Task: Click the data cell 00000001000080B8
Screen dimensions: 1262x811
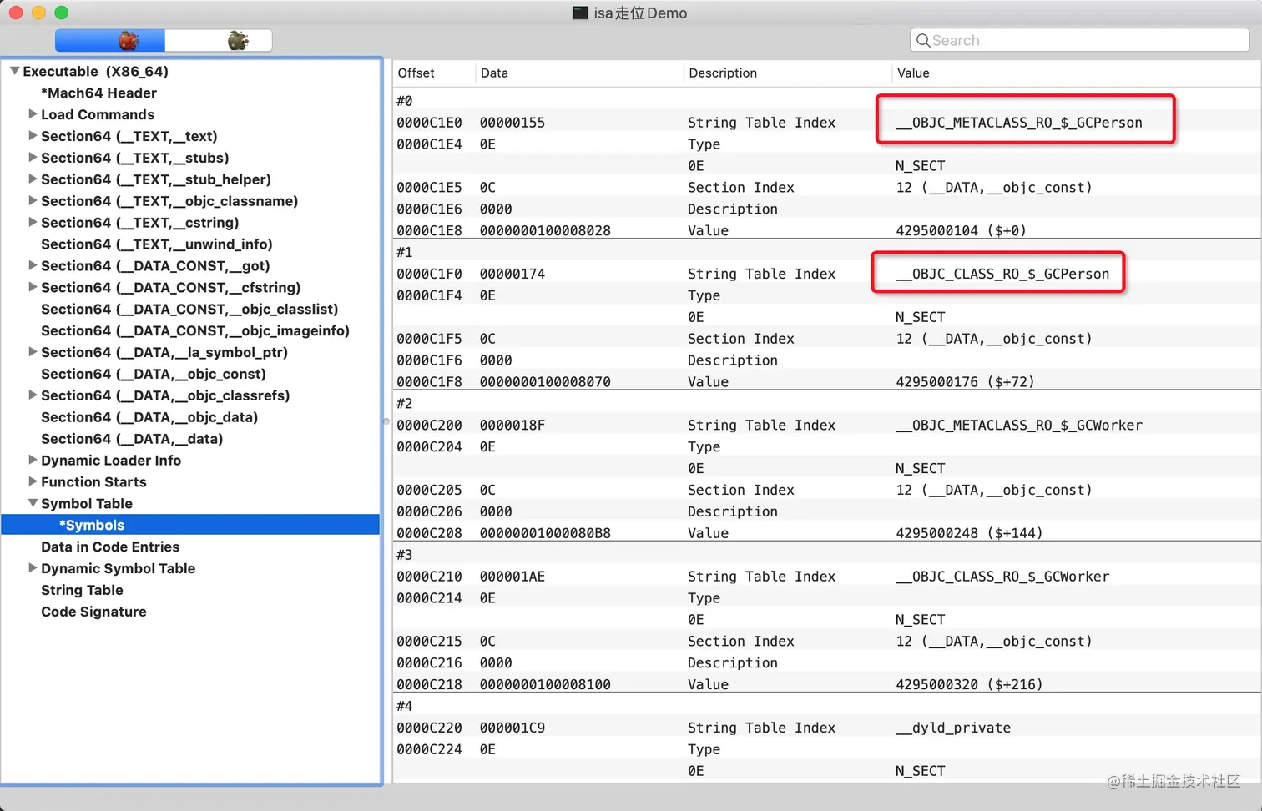Action: click(545, 533)
